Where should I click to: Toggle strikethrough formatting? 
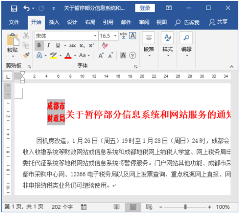(x=73, y=45)
